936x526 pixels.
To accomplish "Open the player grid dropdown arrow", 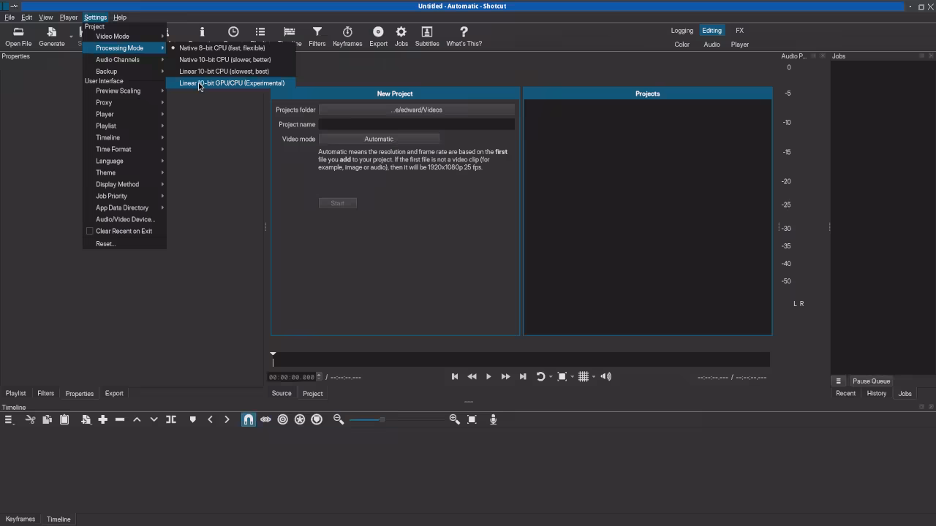I will tap(593, 377).
